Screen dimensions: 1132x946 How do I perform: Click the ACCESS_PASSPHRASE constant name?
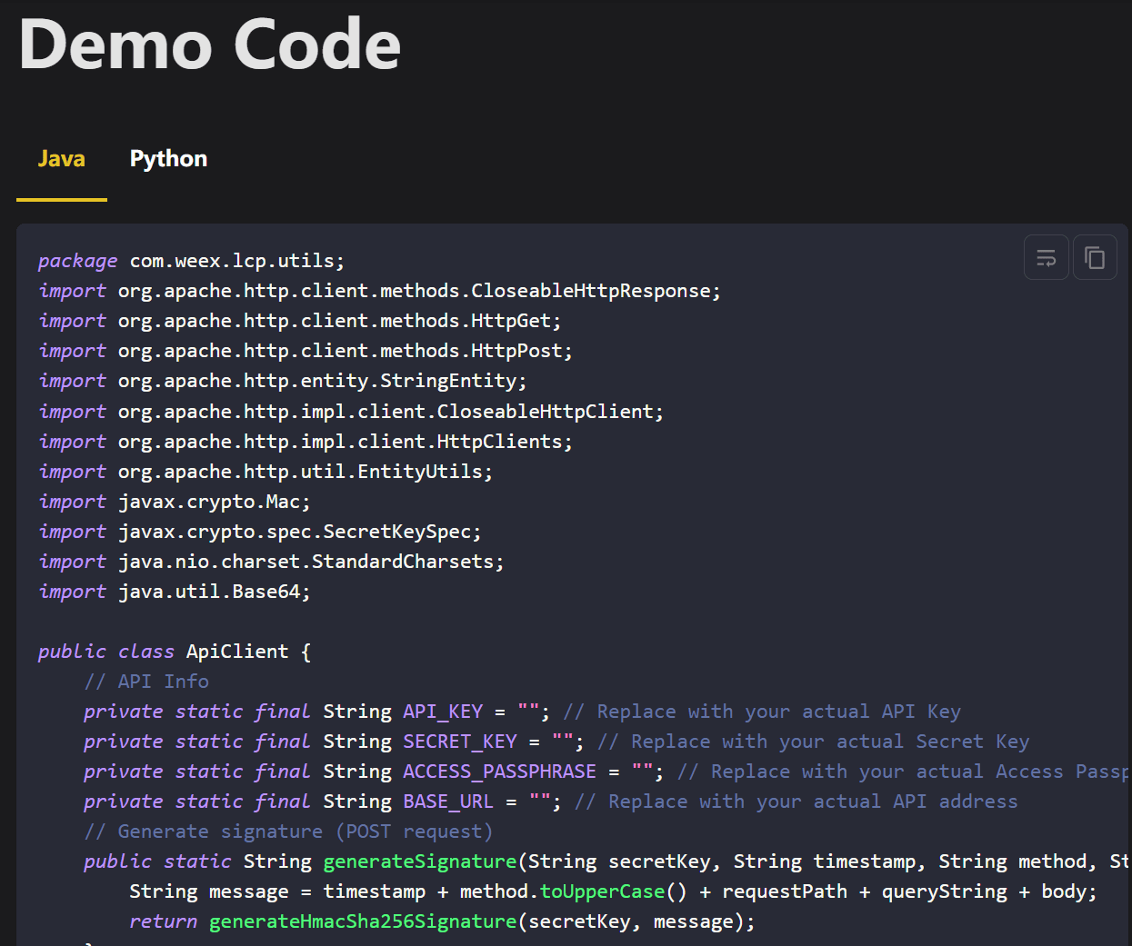pyautogui.click(x=499, y=772)
